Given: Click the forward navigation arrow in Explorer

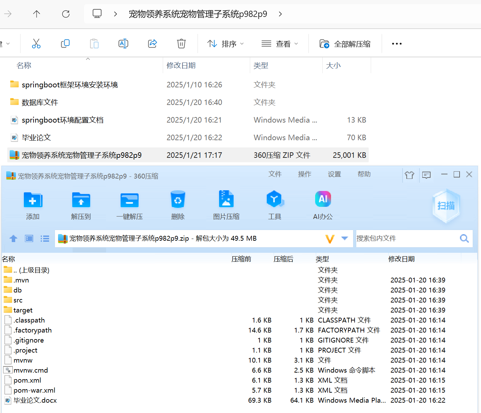Looking at the screenshot, I should point(8,14).
